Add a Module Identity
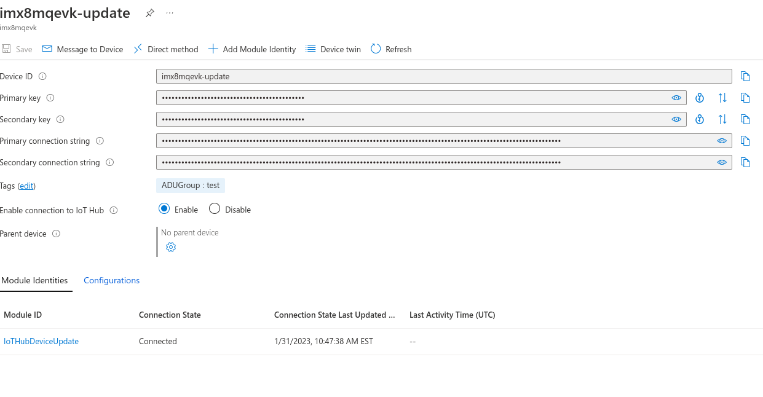The width and height of the screenshot is (763, 397). [x=251, y=49]
